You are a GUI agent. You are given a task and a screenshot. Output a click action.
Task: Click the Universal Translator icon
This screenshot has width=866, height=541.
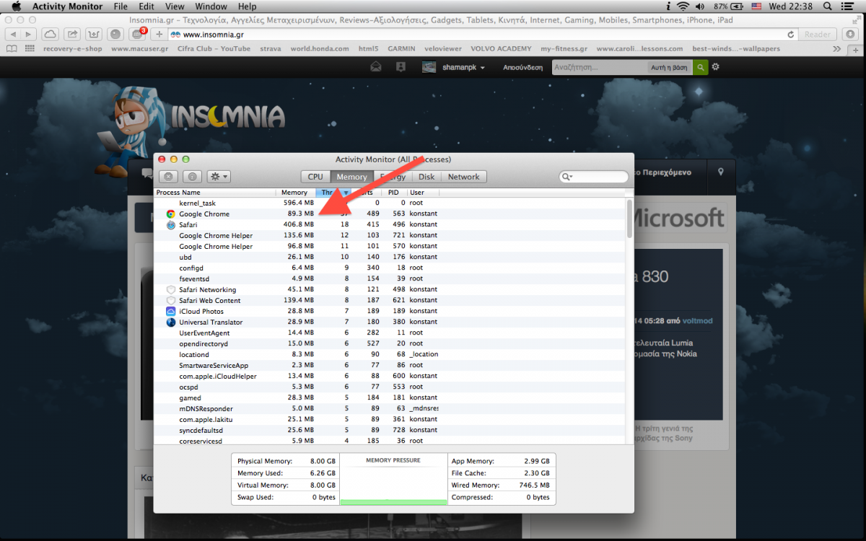tap(171, 322)
